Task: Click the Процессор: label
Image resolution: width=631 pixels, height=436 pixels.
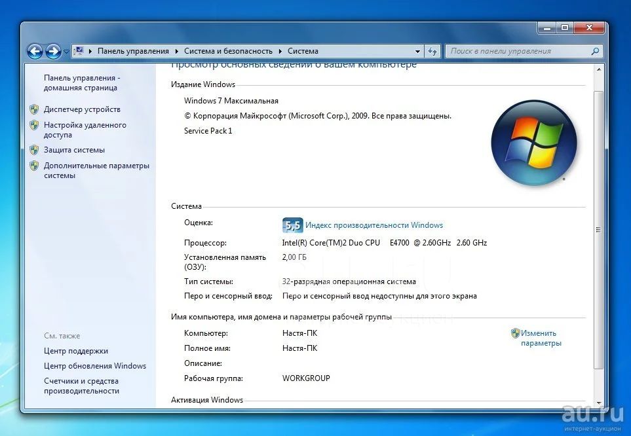Action: [x=205, y=243]
